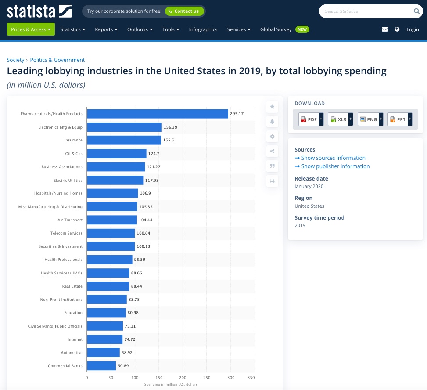Image resolution: width=427 pixels, height=390 pixels.
Task: Click the citation quote icon
Action: pyautogui.click(x=272, y=166)
